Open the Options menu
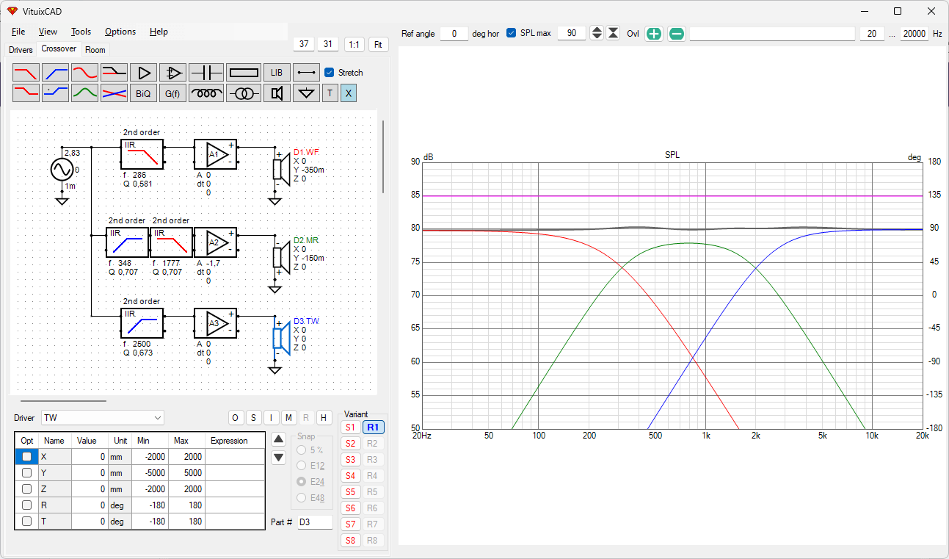Viewport: 949px width, 559px height. pos(120,32)
